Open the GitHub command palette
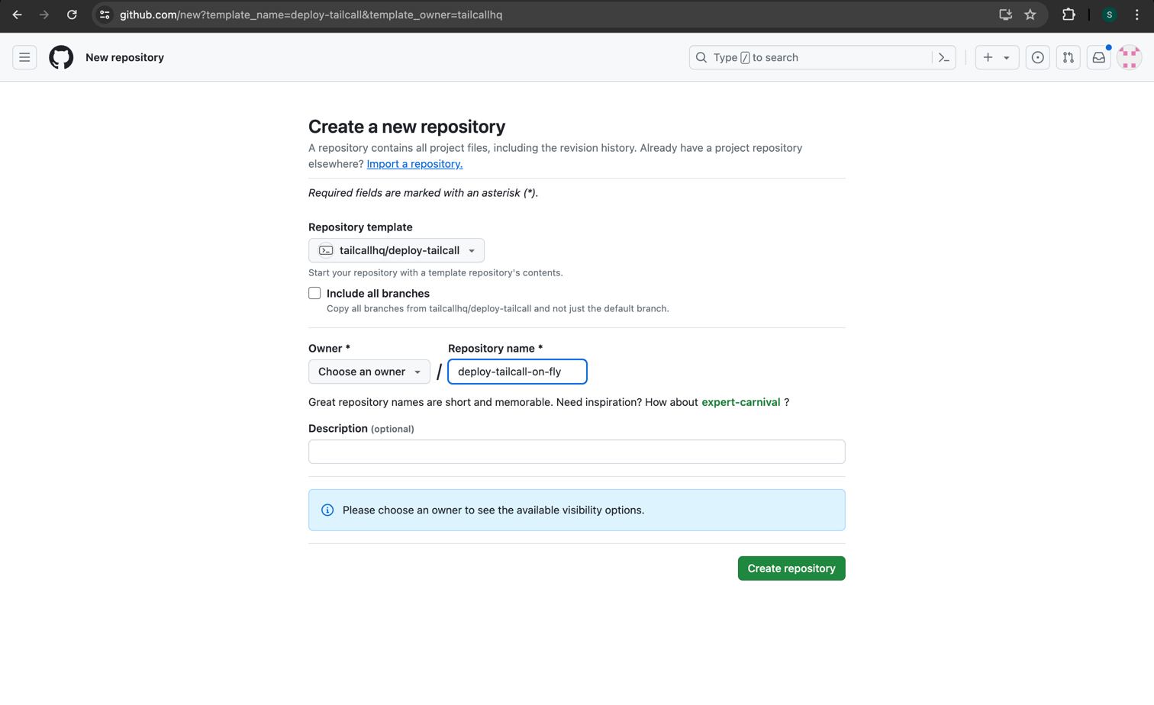Viewport: 1154px width, 705px height. tap(943, 57)
